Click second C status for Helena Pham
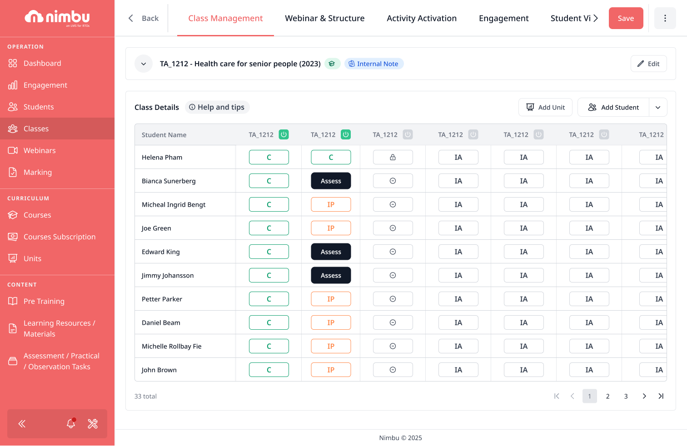This screenshot has height=446, width=687. pyautogui.click(x=331, y=157)
